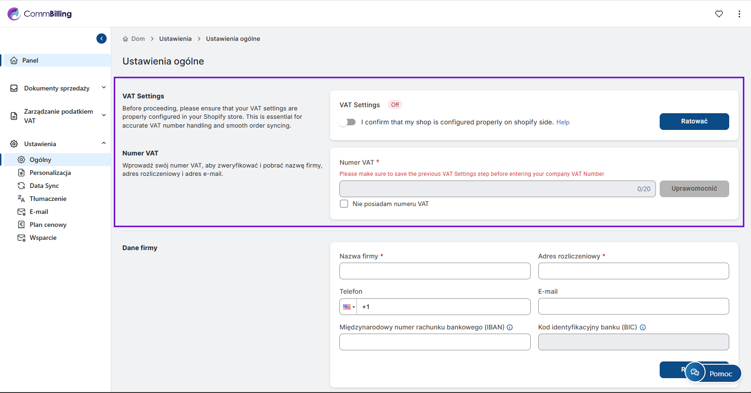Open the Pomoc chat bubble icon
The width and height of the screenshot is (751, 393).
point(695,373)
